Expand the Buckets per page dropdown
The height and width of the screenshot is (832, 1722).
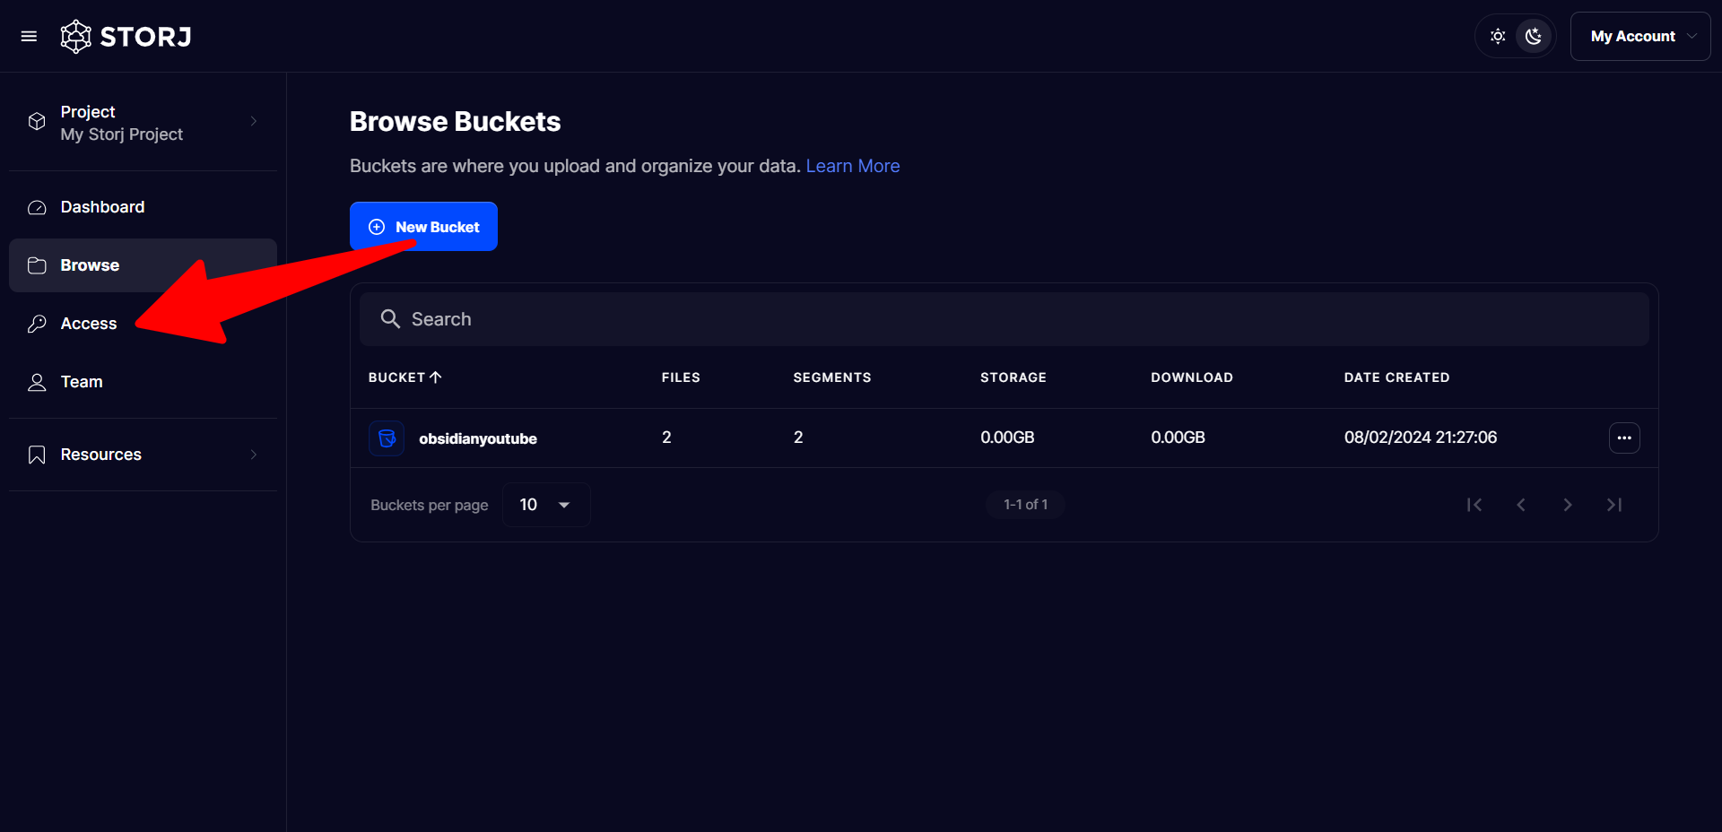point(545,505)
